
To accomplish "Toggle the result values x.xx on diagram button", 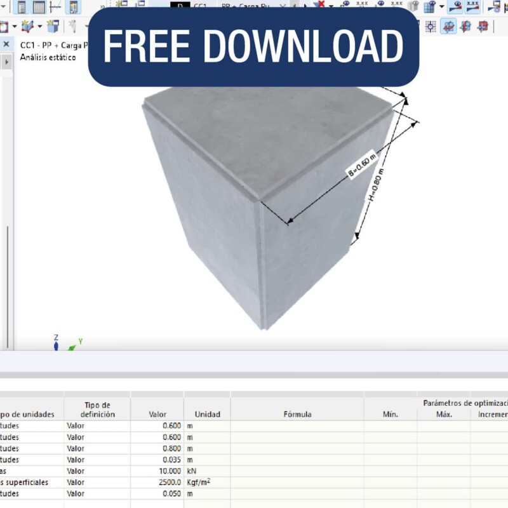I will [472, 6].
